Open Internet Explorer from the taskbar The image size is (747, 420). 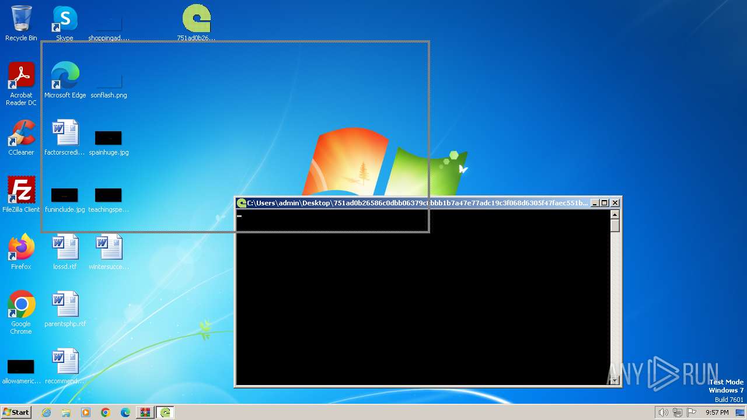point(46,412)
